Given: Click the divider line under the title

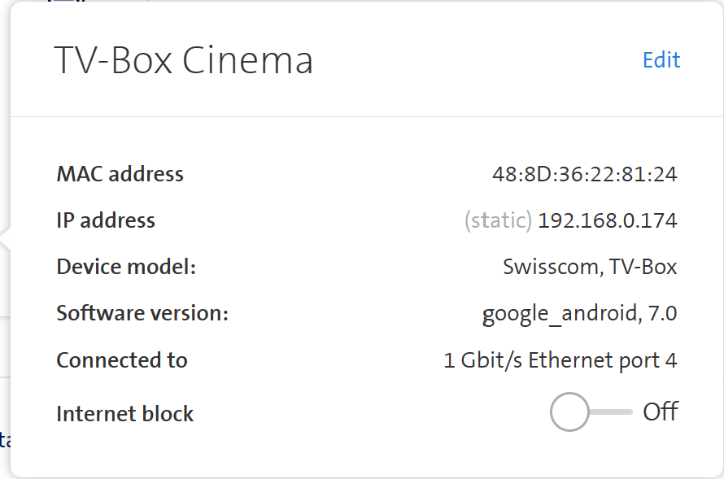Looking at the screenshot, I should click(366, 116).
